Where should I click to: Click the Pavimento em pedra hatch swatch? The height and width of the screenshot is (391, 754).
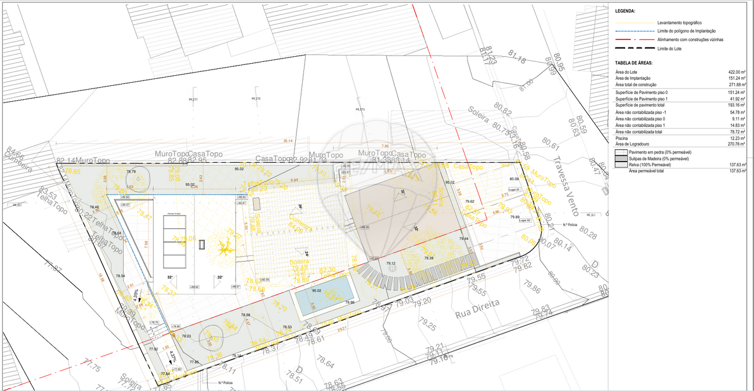tap(621, 152)
